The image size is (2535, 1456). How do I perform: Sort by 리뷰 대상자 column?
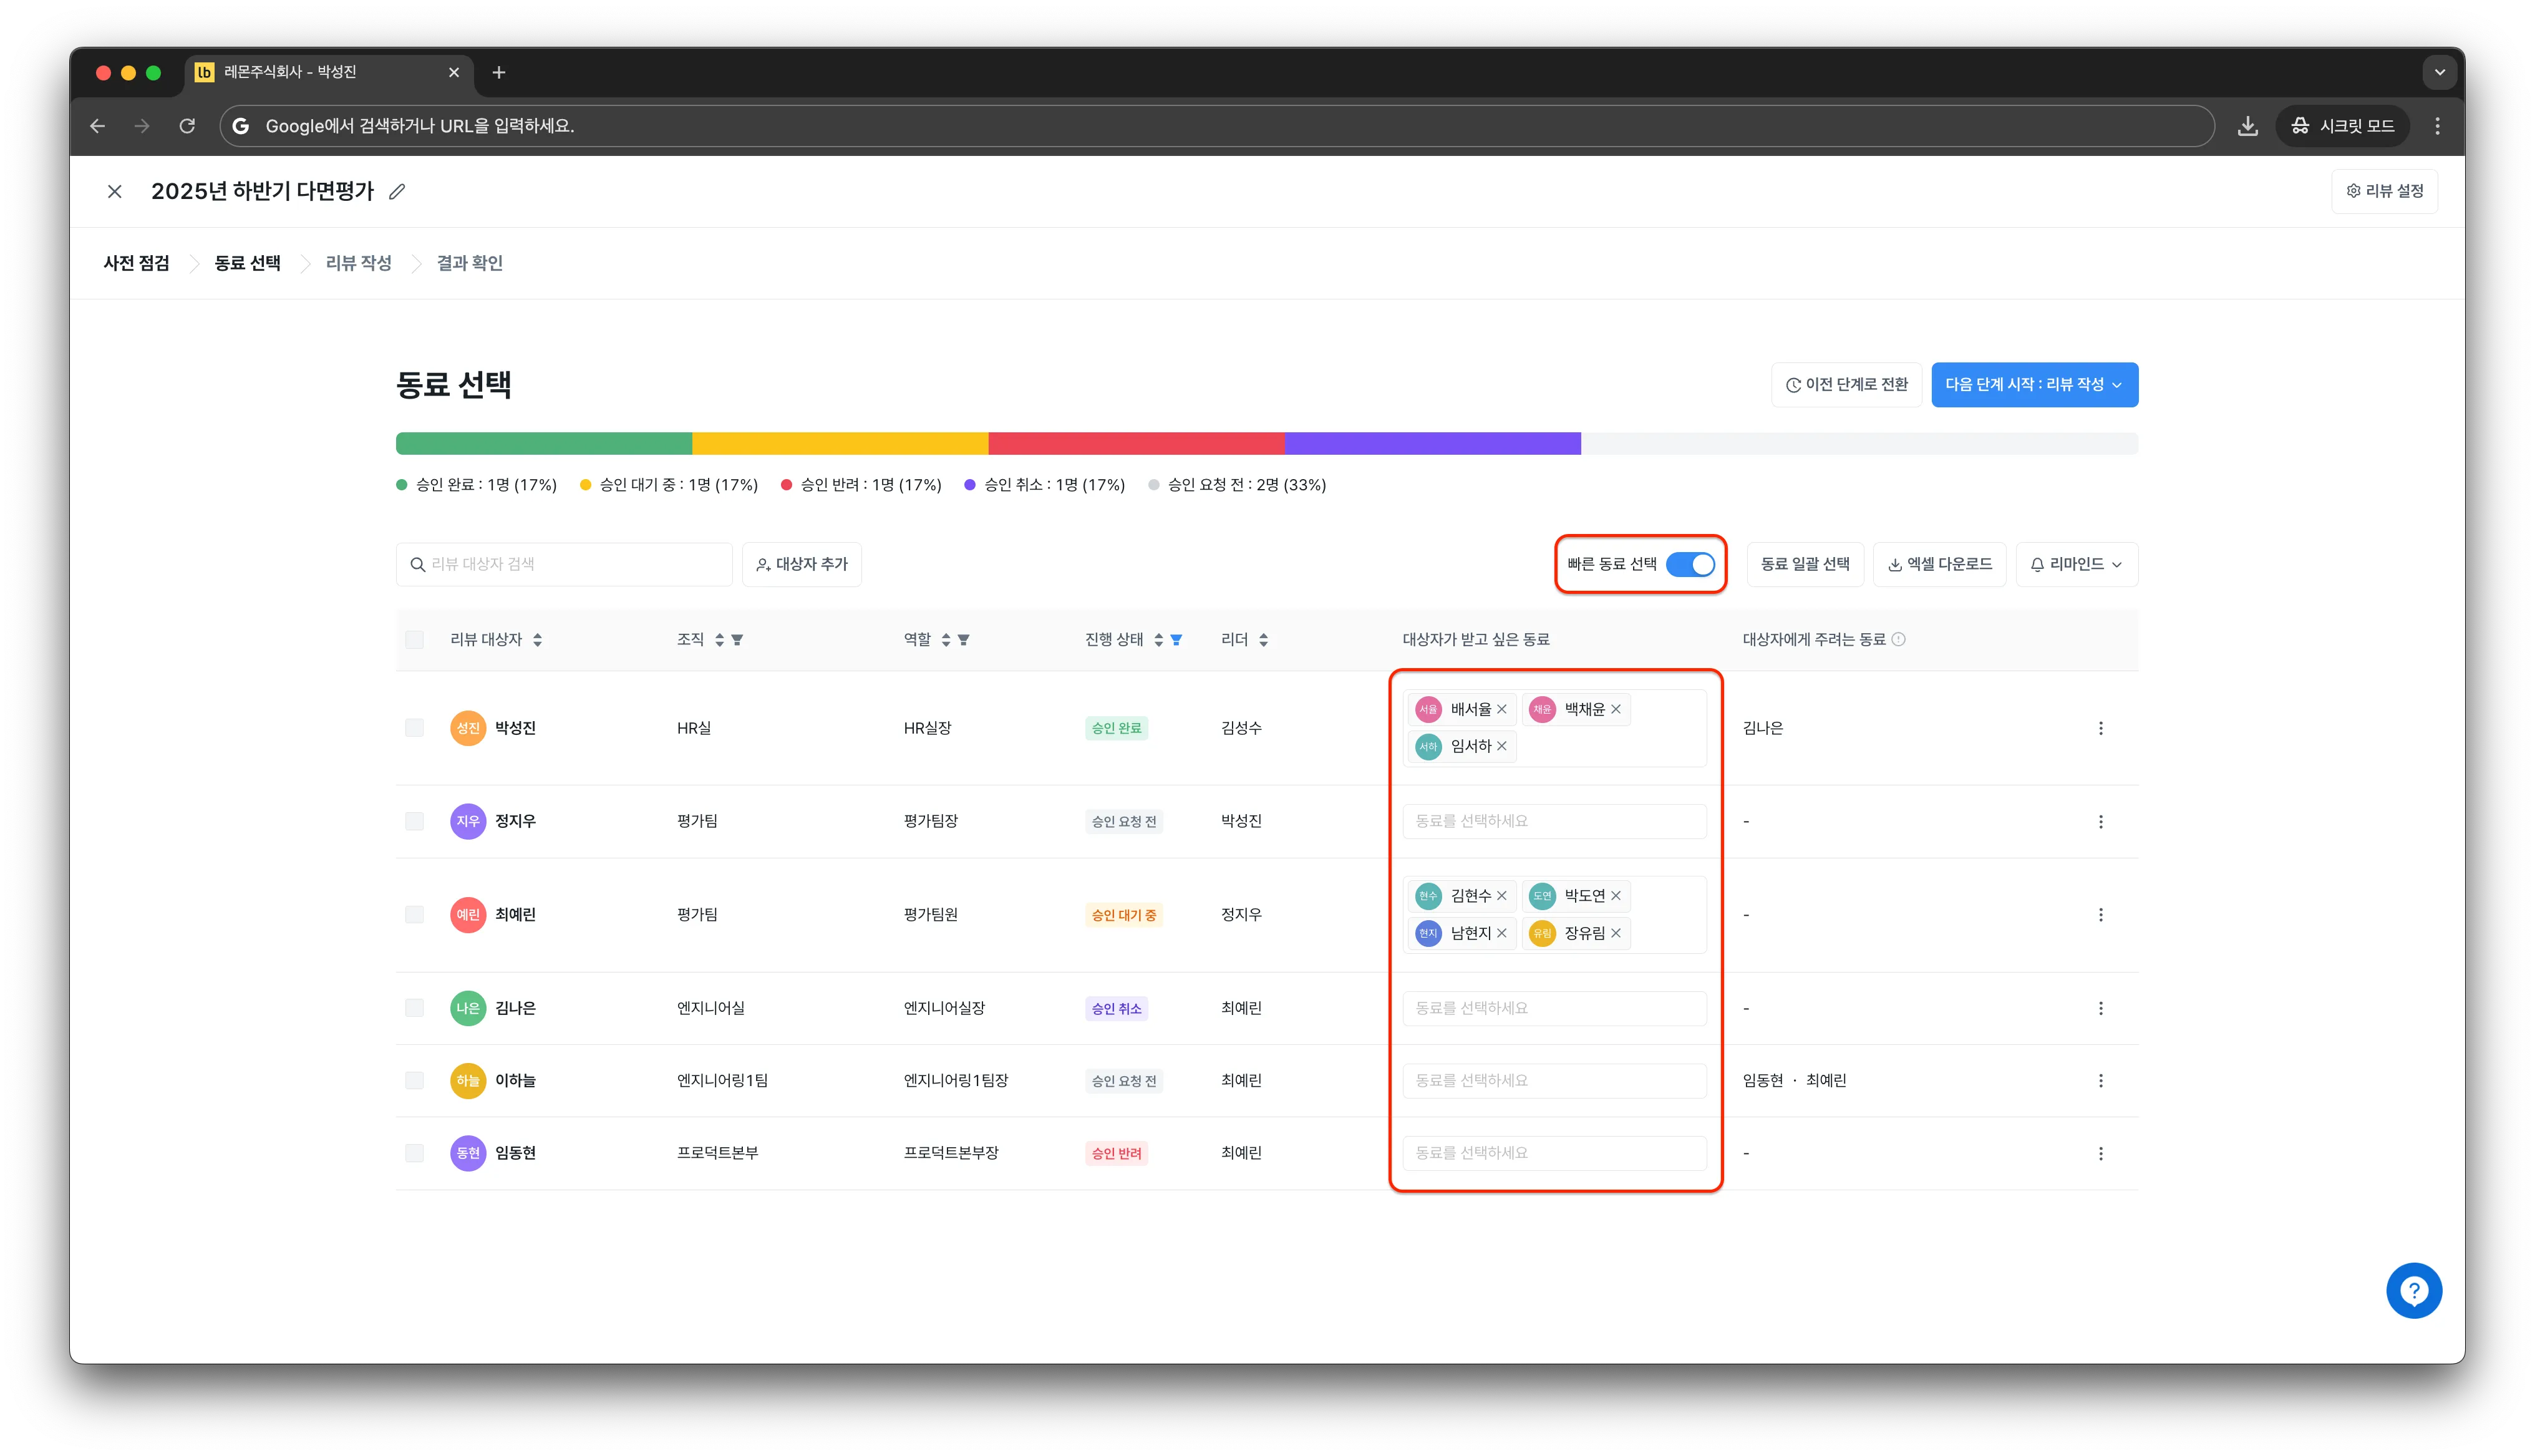click(x=537, y=640)
